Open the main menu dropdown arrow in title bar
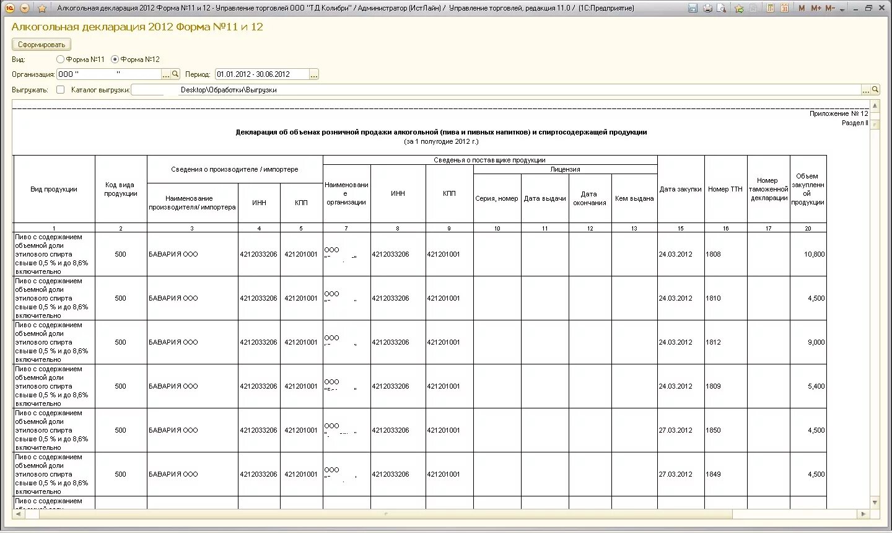 click(25, 8)
